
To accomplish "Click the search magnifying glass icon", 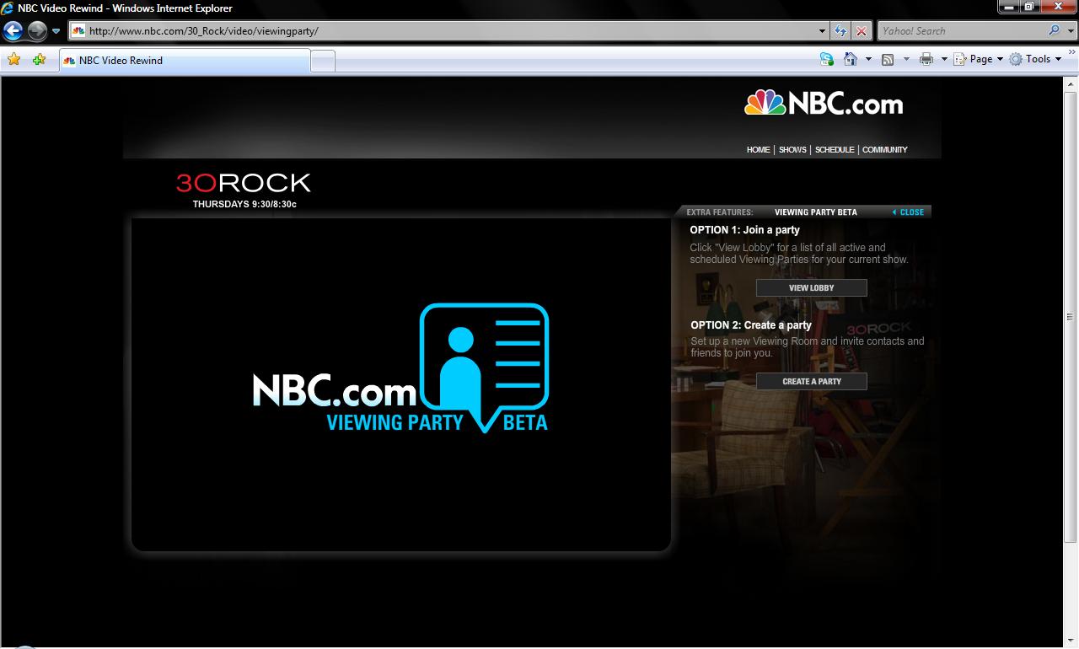I will [1054, 30].
